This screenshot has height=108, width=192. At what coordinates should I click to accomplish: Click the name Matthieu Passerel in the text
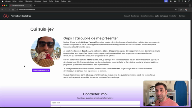click(88, 42)
